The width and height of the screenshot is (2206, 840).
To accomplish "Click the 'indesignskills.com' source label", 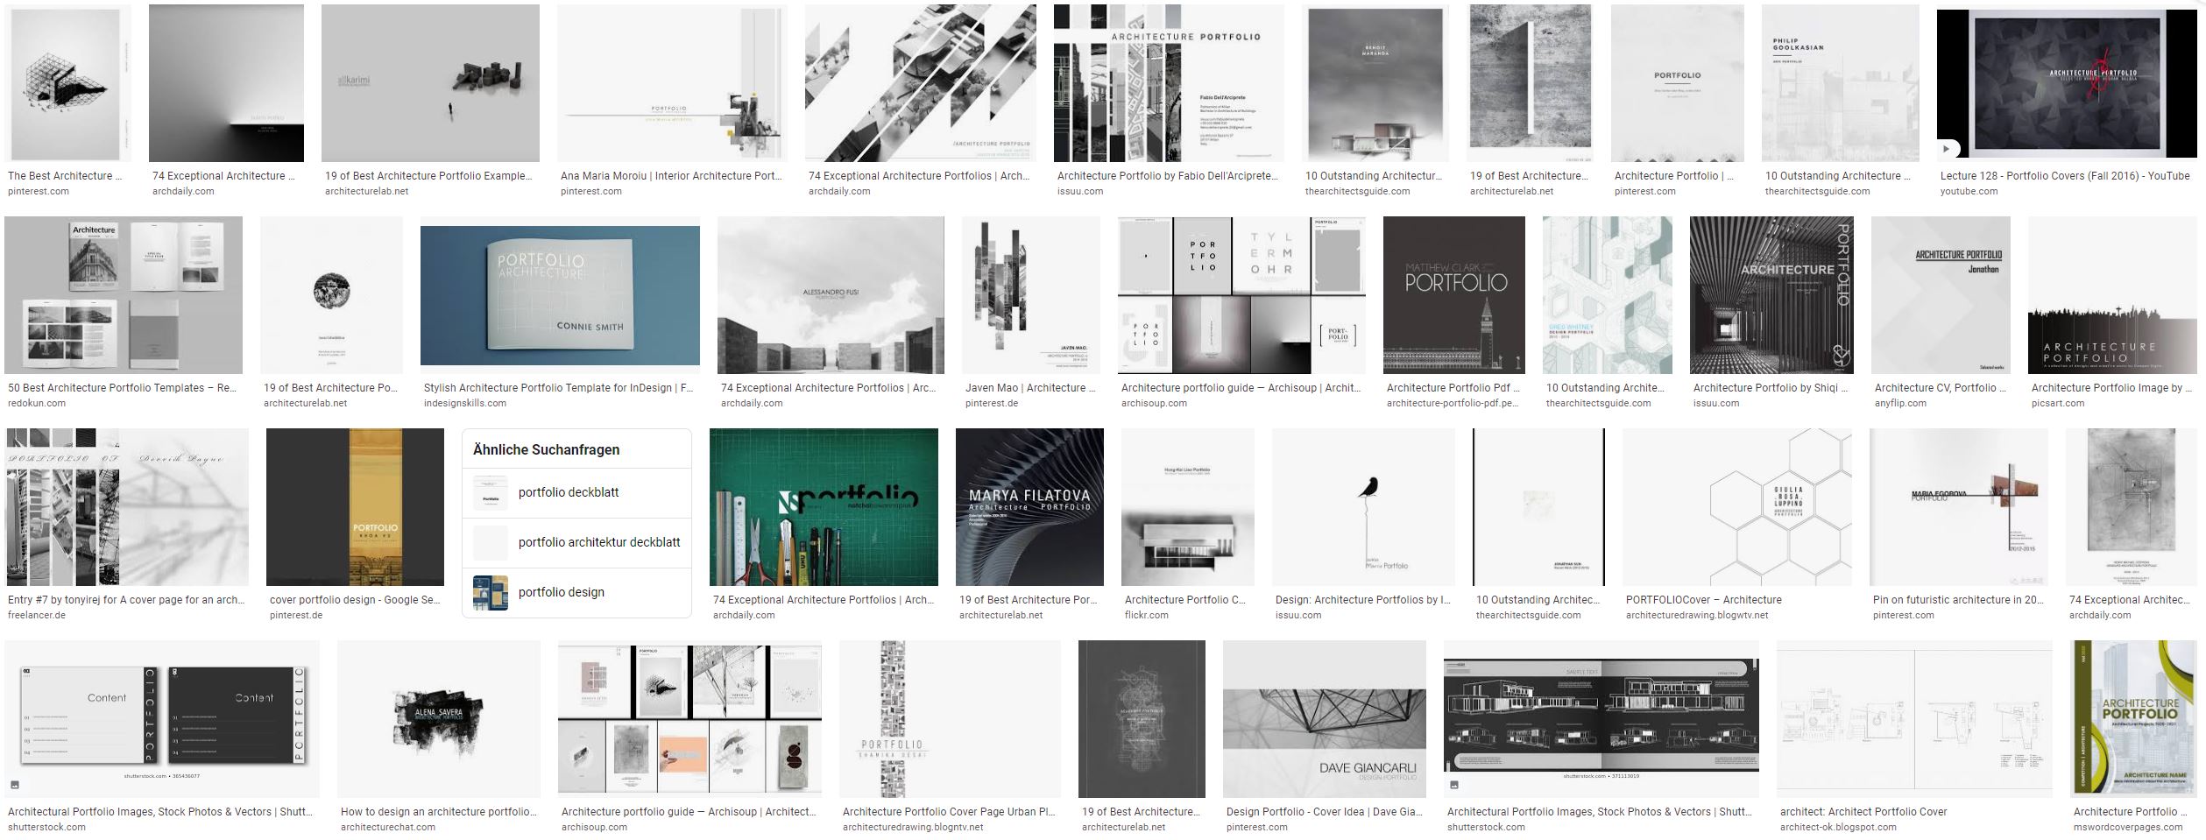I will (x=465, y=403).
